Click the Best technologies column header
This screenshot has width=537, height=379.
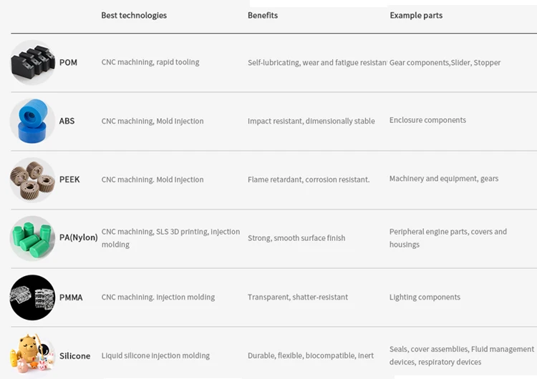(134, 16)
